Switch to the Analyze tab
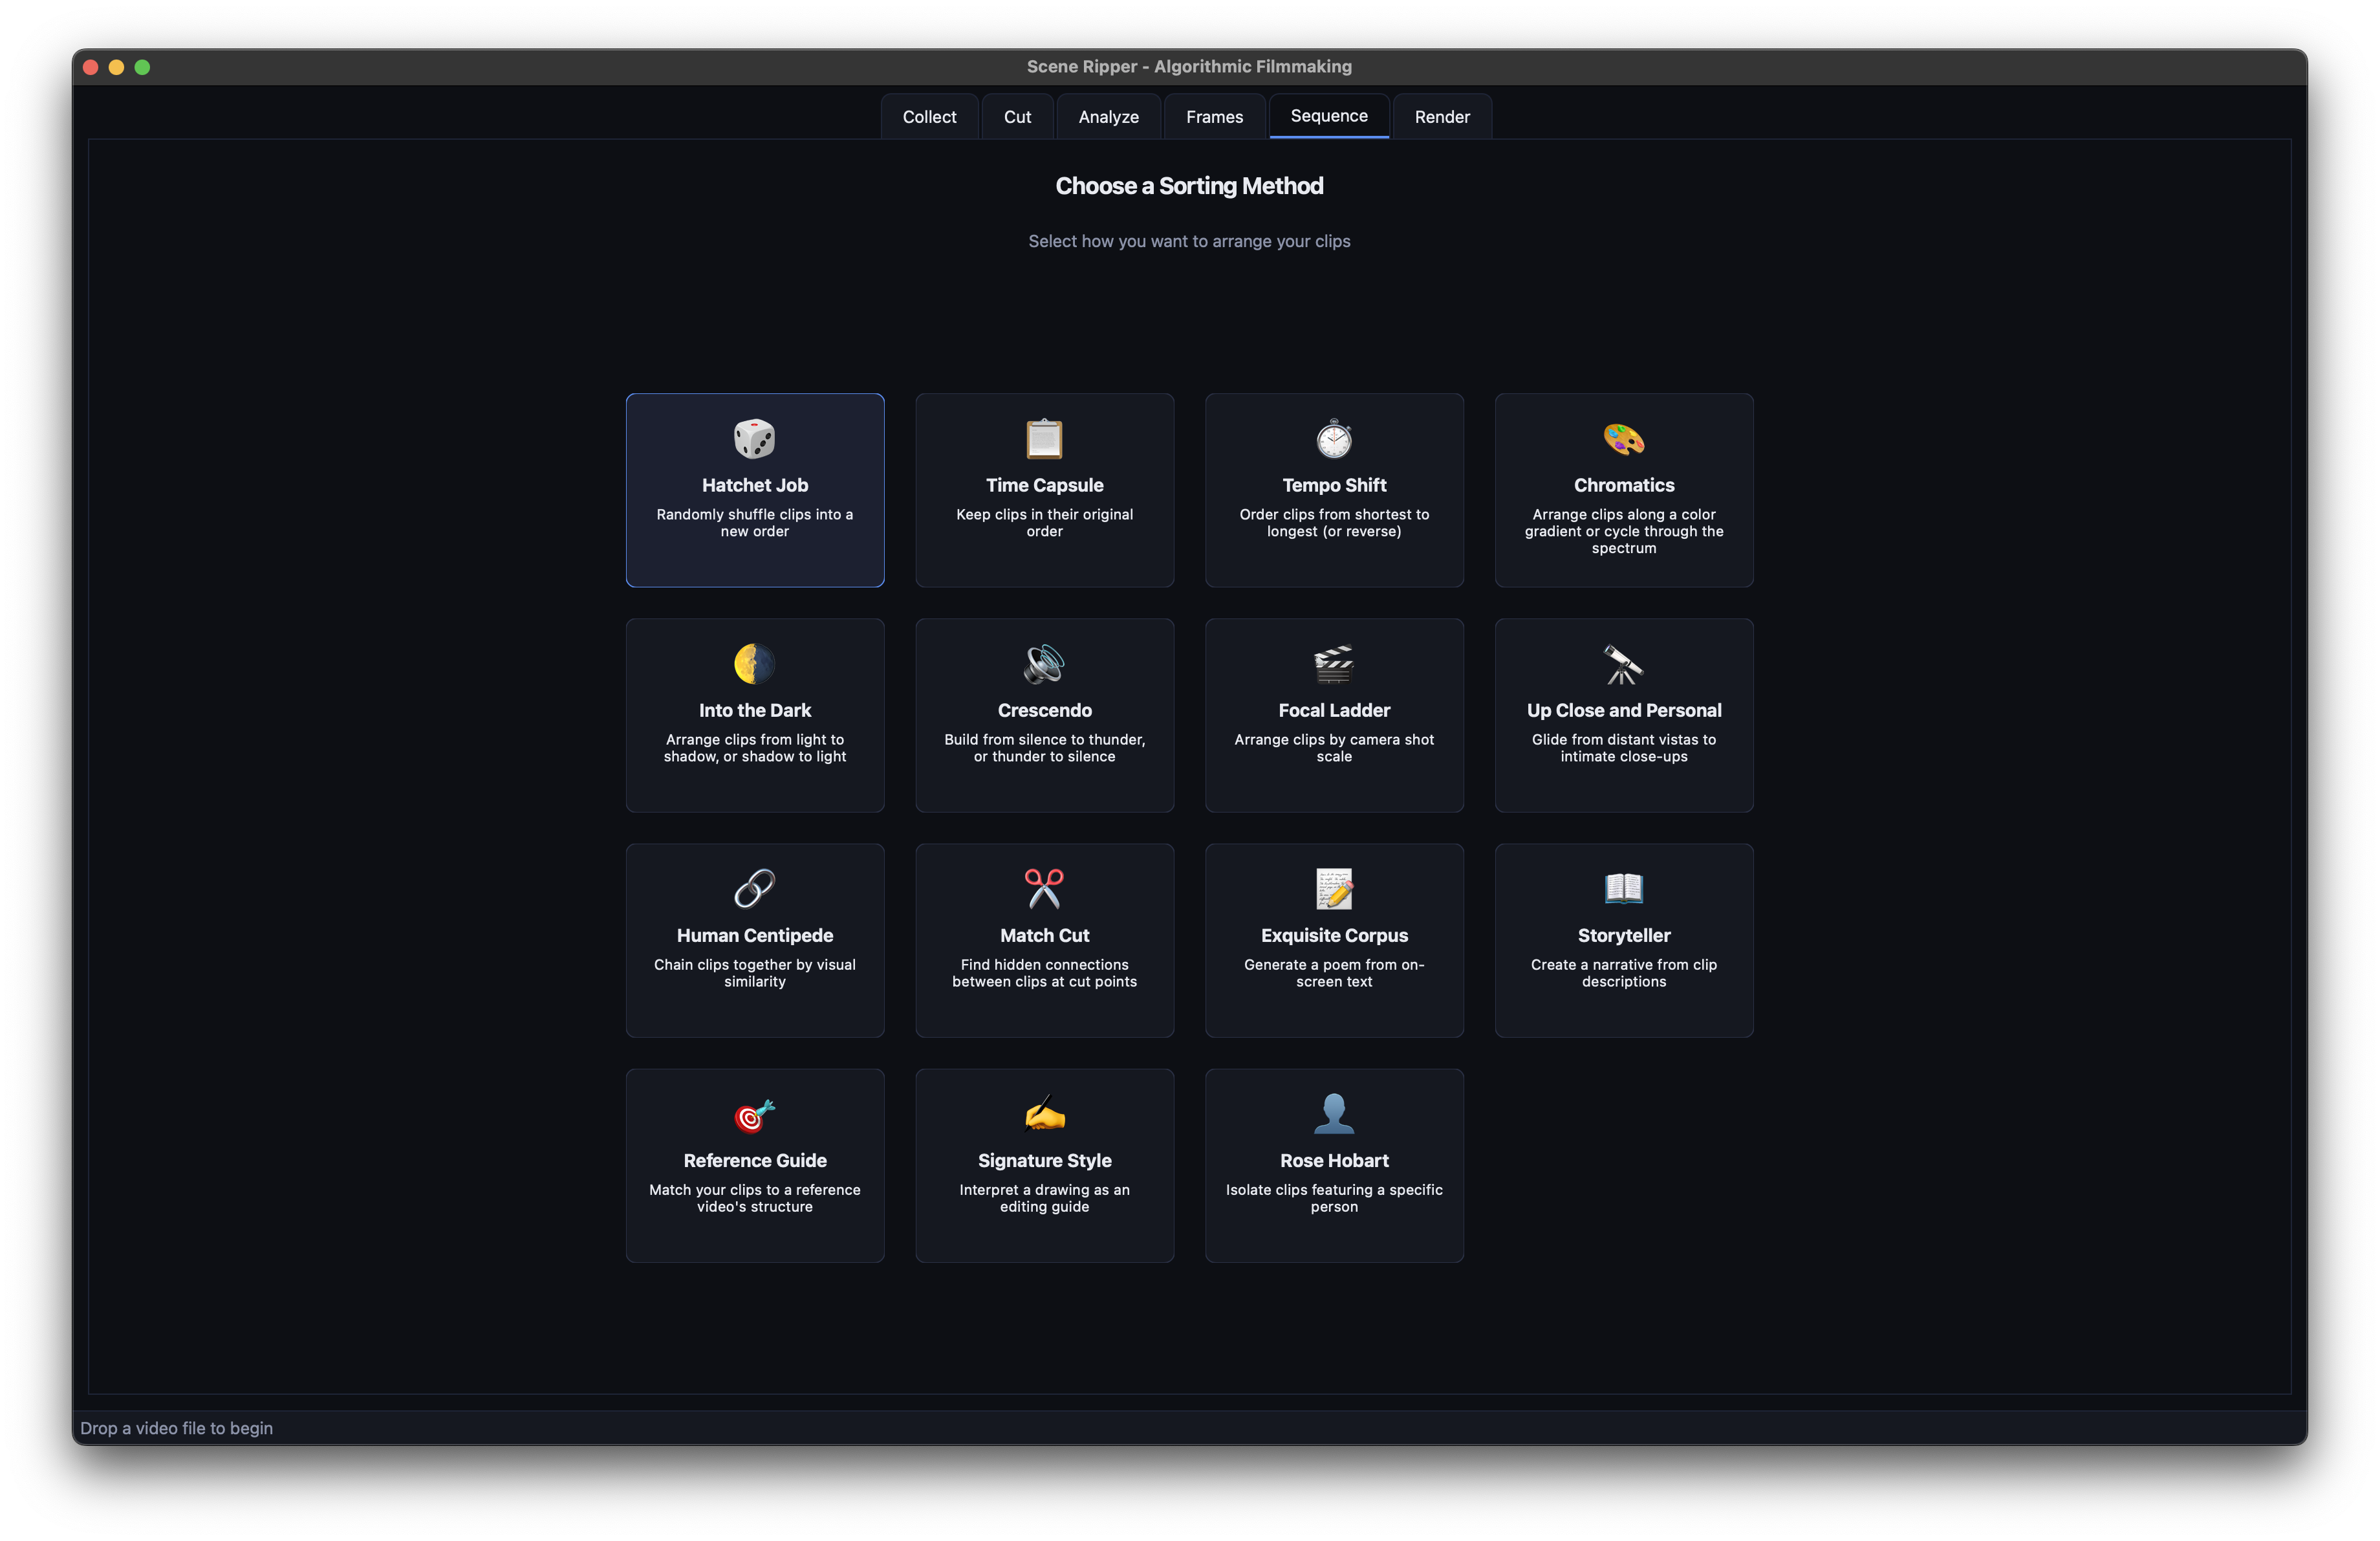Image resolution: width=2380 pixels, height=1541 pixels. 1108,116
